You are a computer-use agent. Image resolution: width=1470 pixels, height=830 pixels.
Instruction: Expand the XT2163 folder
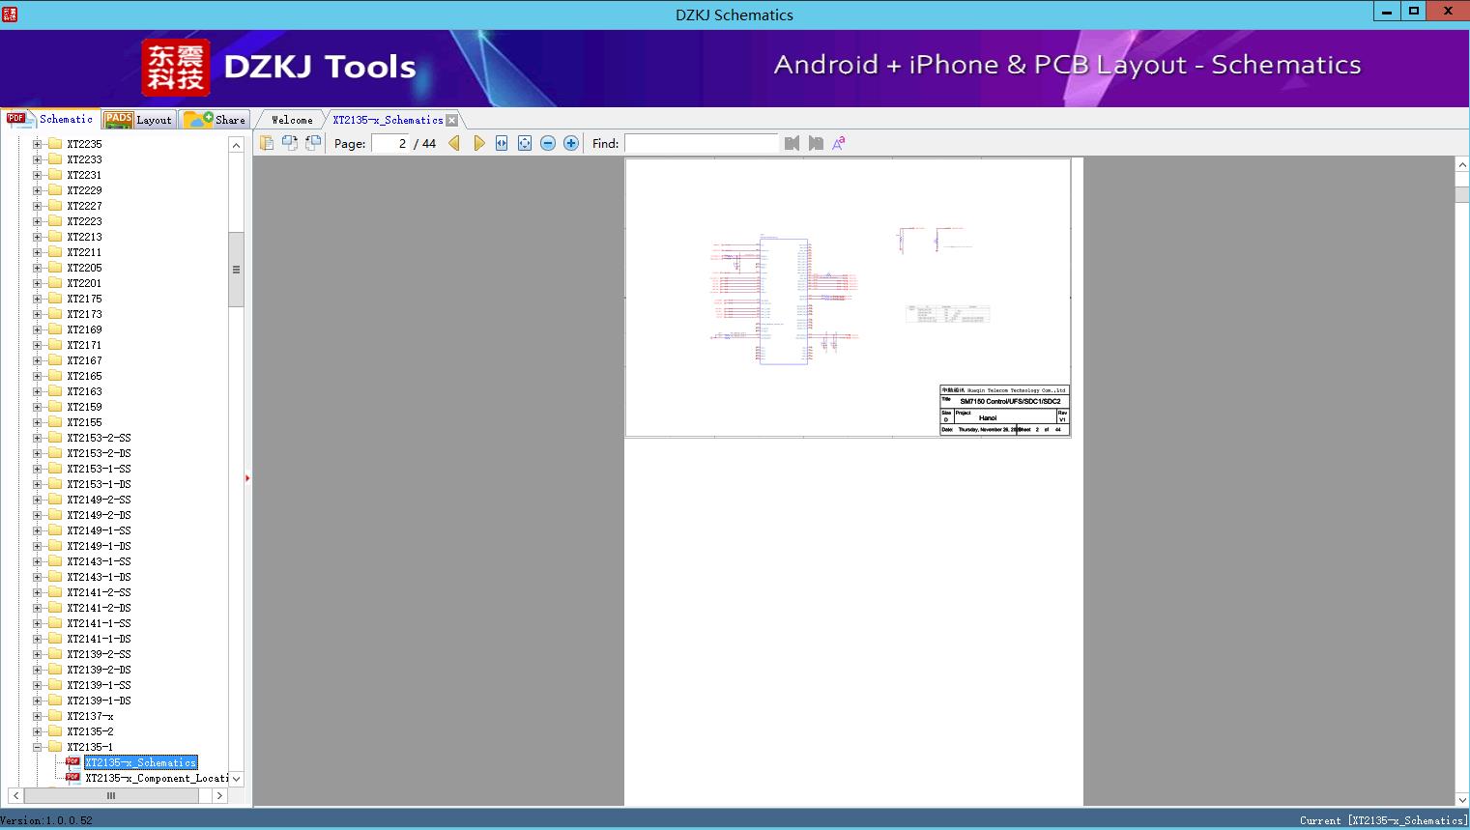point(38,391)
